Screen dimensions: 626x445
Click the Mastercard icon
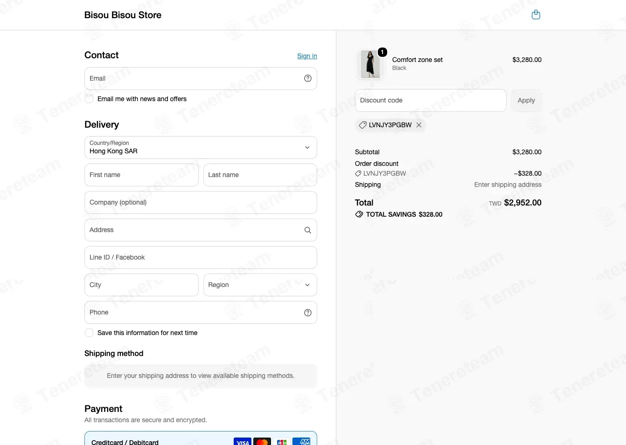(x=262, y=442)
